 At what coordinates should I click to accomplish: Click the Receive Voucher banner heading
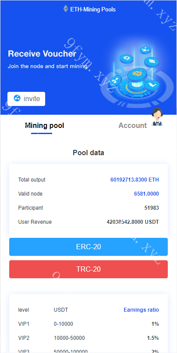pos(42,54)
